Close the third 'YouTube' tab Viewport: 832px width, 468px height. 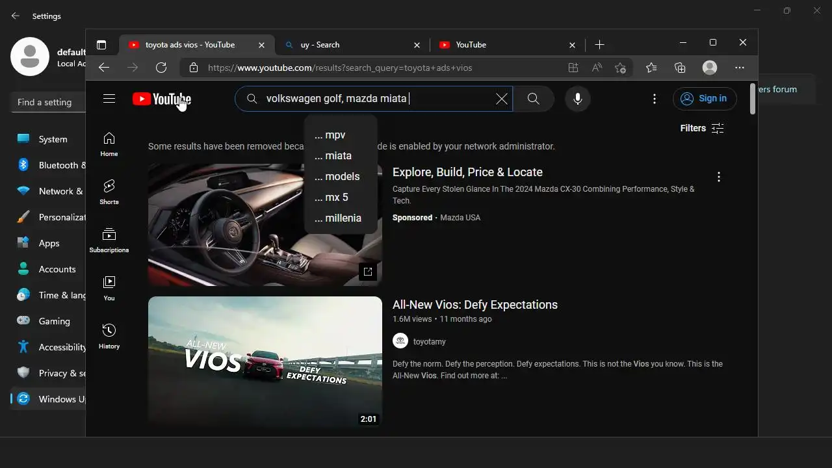click(x=572, y=45)
